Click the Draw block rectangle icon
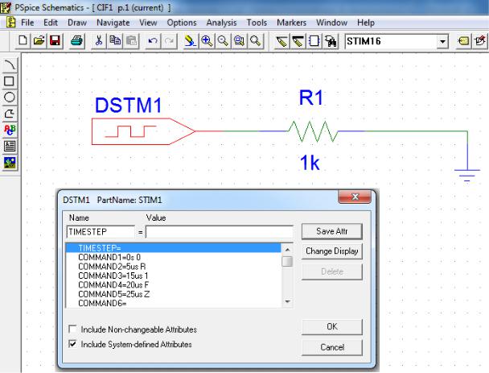The image size is (489, 373). [x=314, y=41]
